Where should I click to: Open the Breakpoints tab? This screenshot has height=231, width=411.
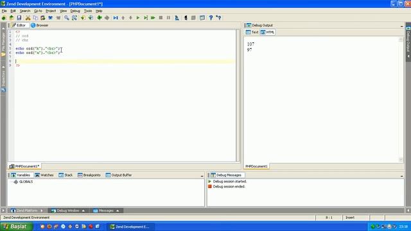(x=89, y=175)
